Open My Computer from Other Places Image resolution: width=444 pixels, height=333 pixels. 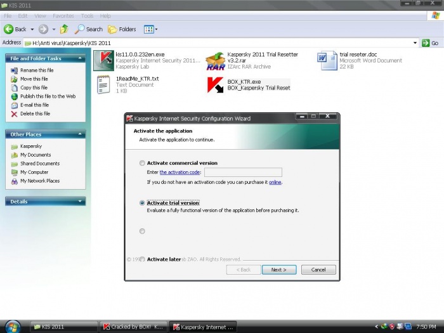[x=34, y=172]
